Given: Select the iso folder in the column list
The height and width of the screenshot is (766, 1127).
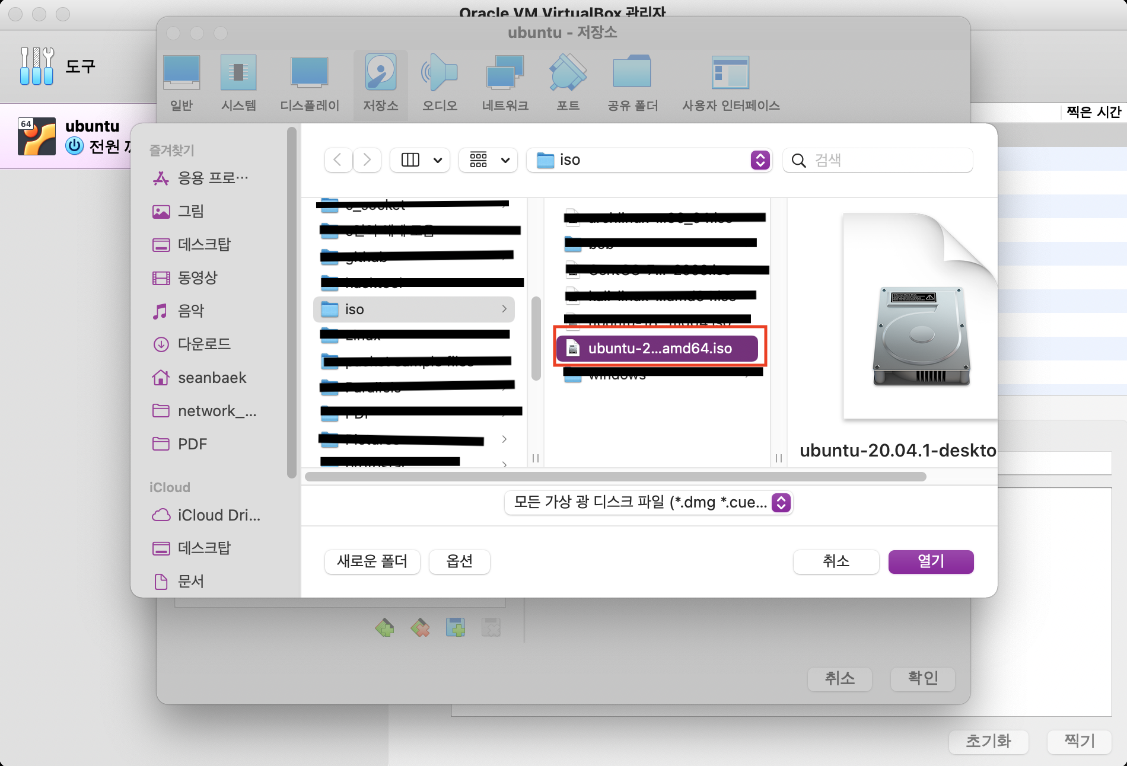Looking at the screenshot, I should [x=413, y=309].
